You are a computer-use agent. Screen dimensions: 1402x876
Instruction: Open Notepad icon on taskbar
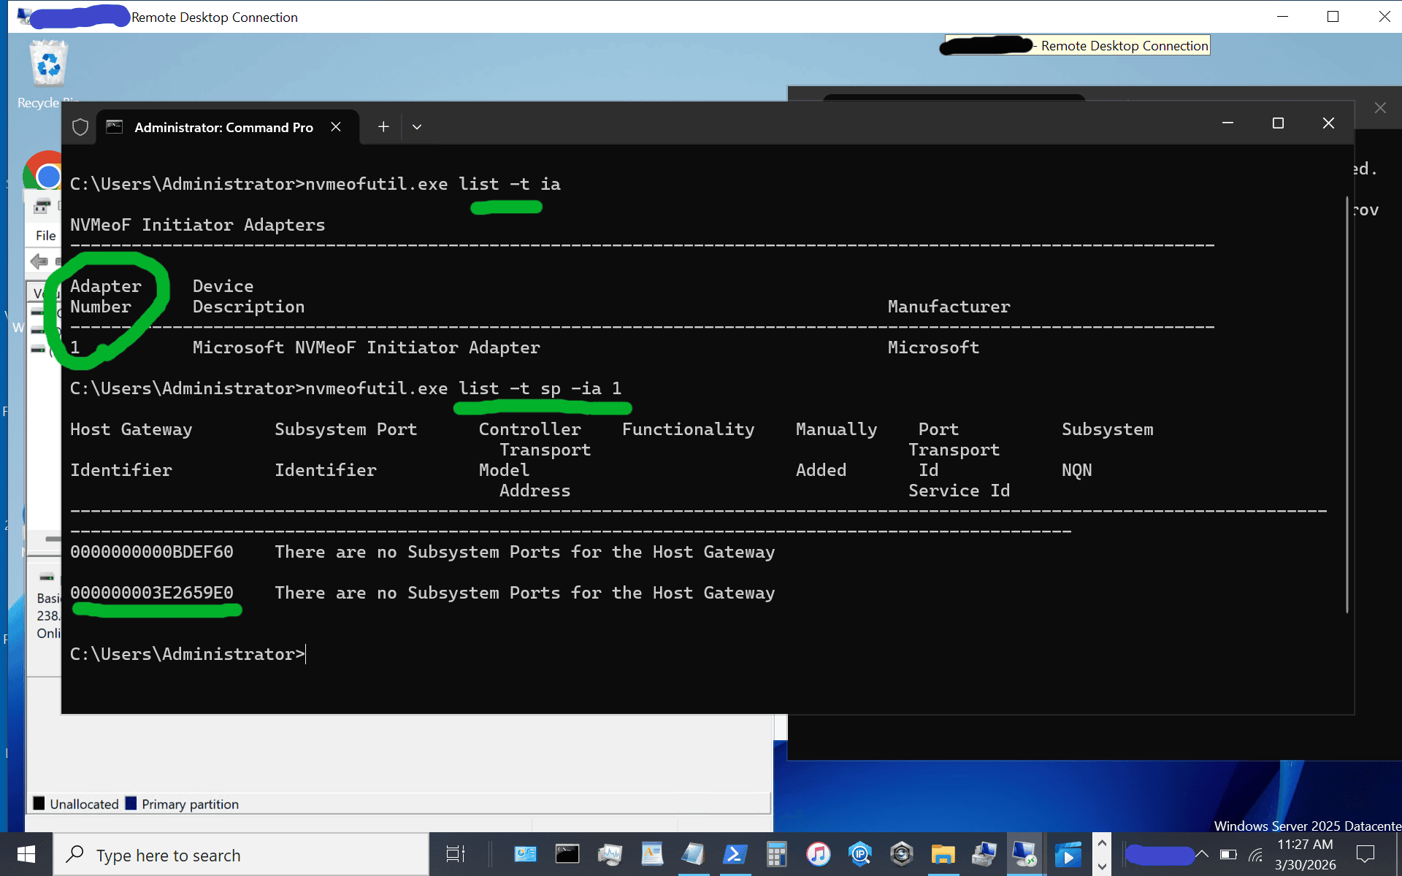point(693,854)
